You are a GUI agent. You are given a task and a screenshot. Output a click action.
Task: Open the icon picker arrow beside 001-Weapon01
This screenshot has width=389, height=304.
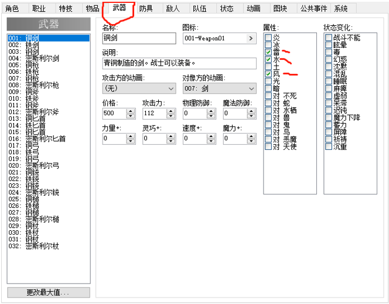[251, 39]
